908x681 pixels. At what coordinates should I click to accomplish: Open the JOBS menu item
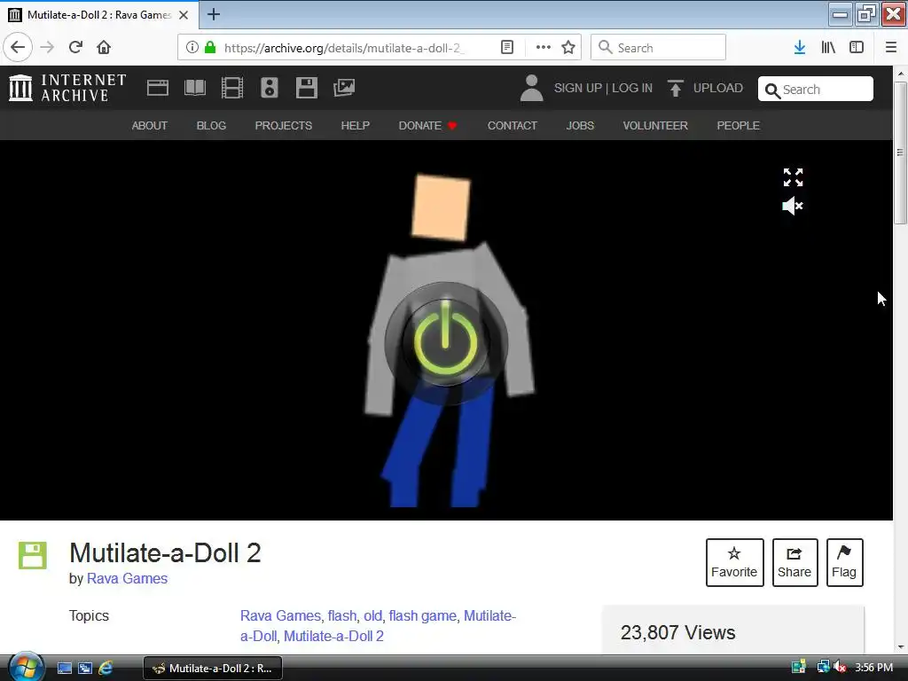click(580, 126)
